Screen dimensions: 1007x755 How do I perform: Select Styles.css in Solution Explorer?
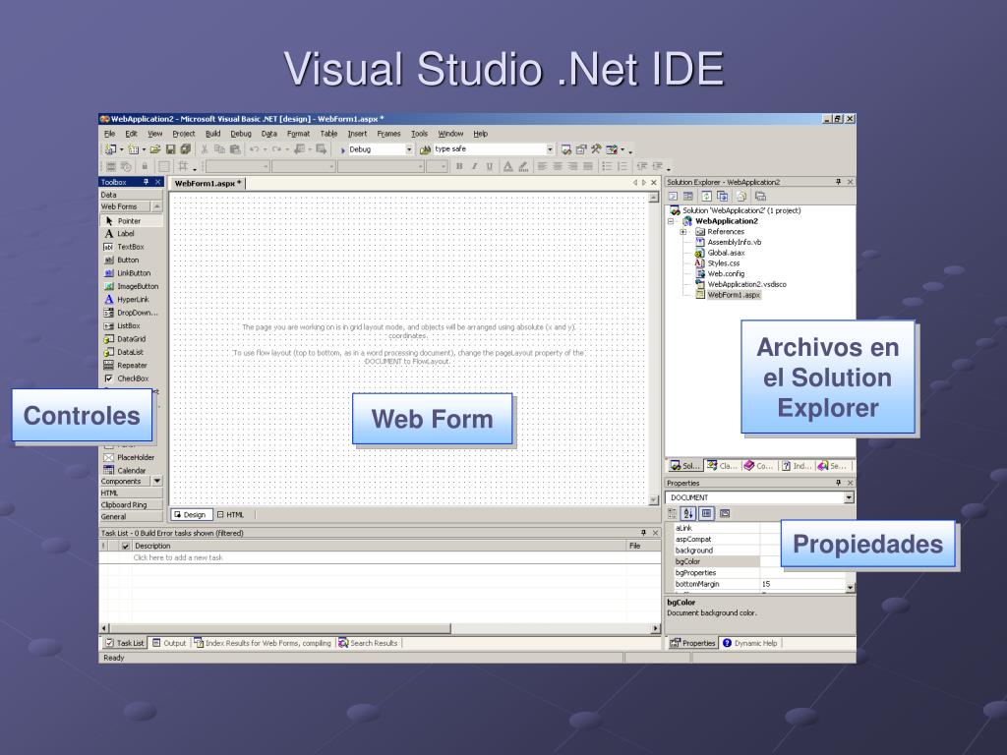point(723,262)
